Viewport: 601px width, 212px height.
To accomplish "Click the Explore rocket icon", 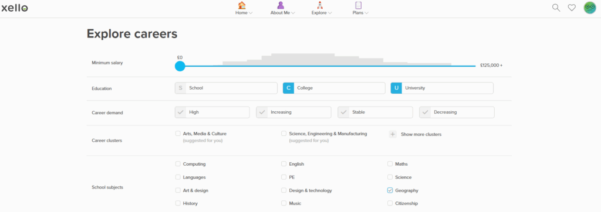I will [320, 5].
